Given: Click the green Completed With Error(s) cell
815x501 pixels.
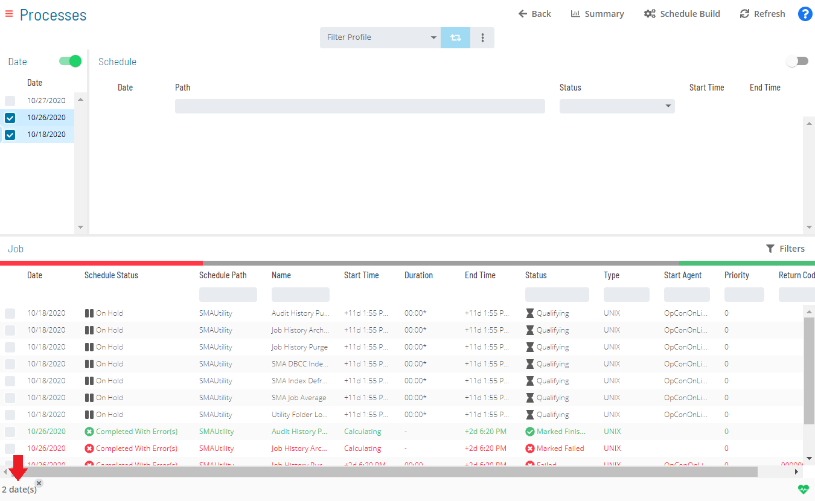Looking at the screenshot, I should [131, 432].
